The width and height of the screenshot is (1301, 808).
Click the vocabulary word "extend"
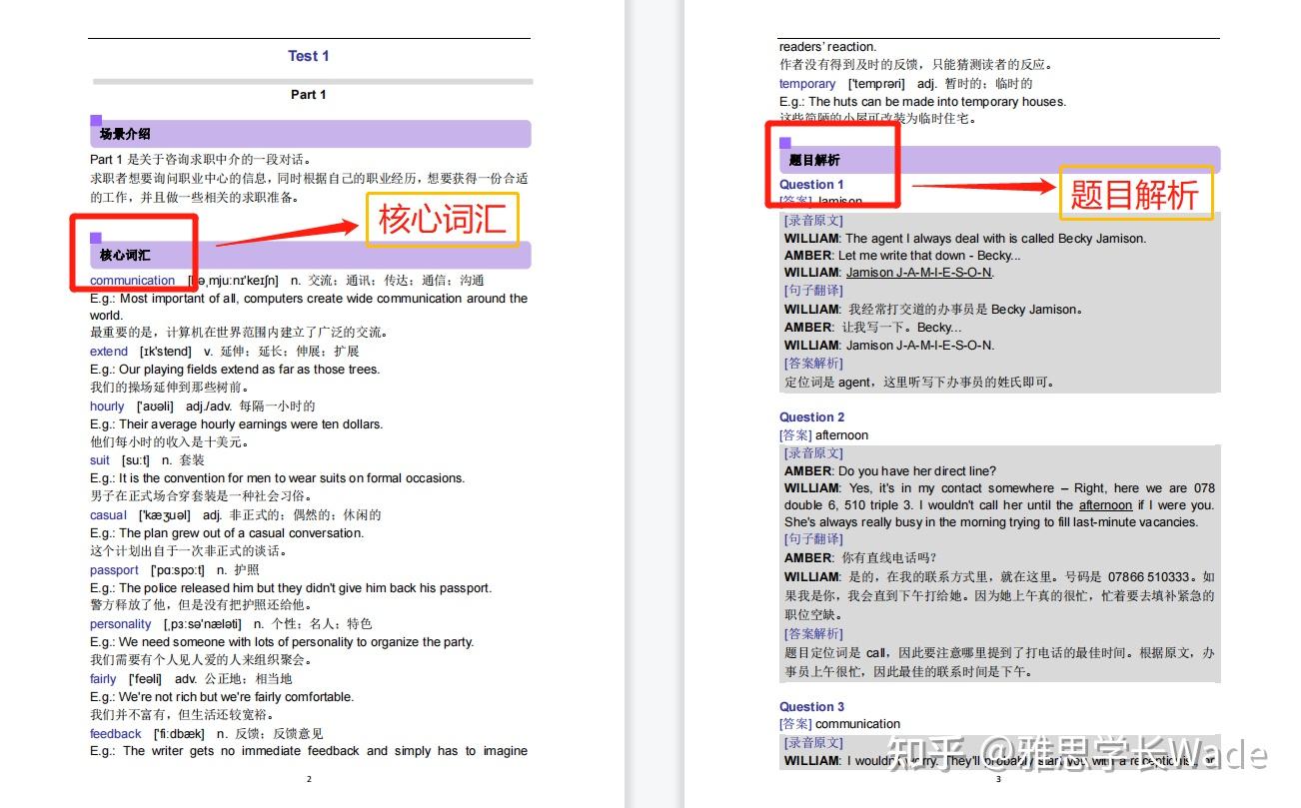tap(109, 352)
